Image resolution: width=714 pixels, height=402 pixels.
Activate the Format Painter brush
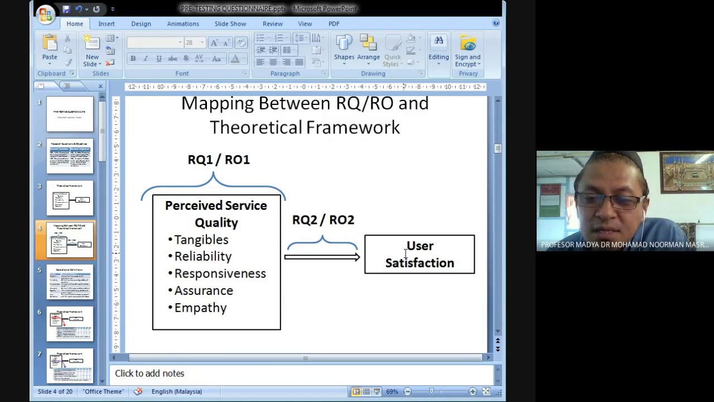pos(67,63)
